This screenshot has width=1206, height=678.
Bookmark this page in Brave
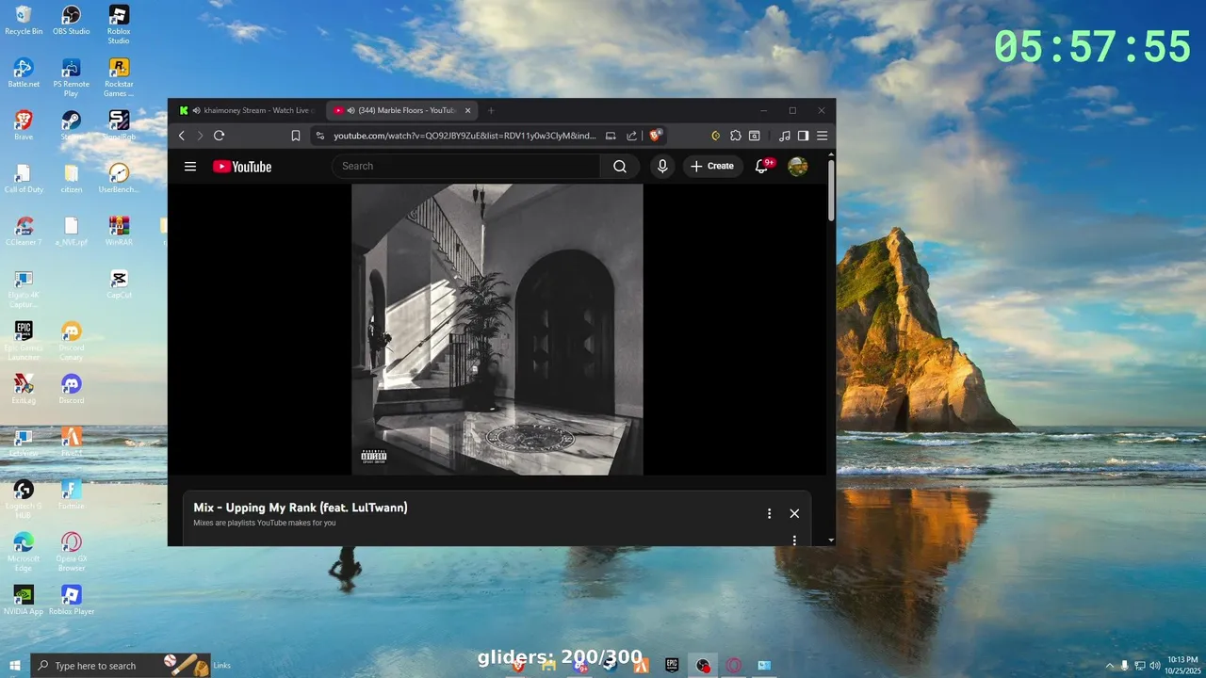coord(296,136)
